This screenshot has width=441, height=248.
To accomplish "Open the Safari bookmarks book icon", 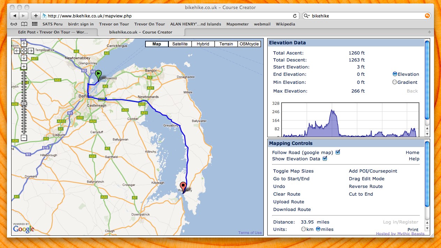I will pos(24,24).
